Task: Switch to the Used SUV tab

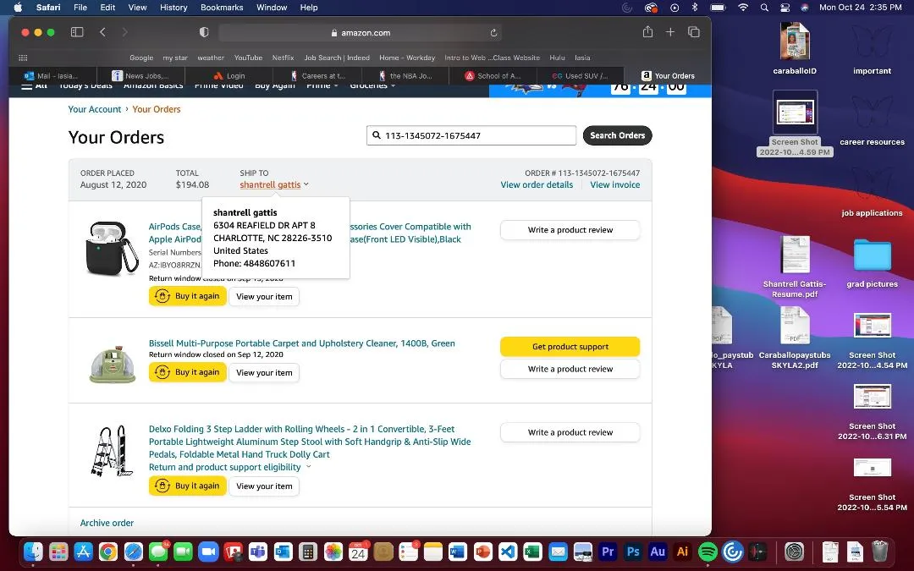Action: [580, 76]
